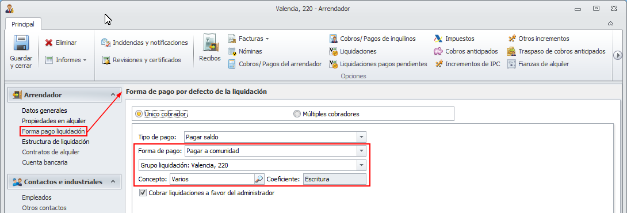Select Datos generales in sidebar
The height and width of the screenshot is (213, 627).
pos(44,111)
